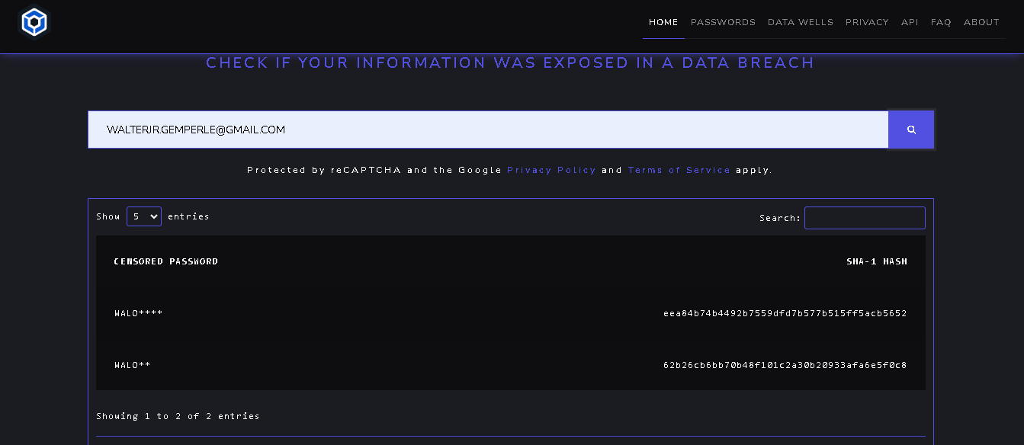This screenshot has height=445, width=1024.
Task: Navigate to the API page
Action: click(910, 22)
